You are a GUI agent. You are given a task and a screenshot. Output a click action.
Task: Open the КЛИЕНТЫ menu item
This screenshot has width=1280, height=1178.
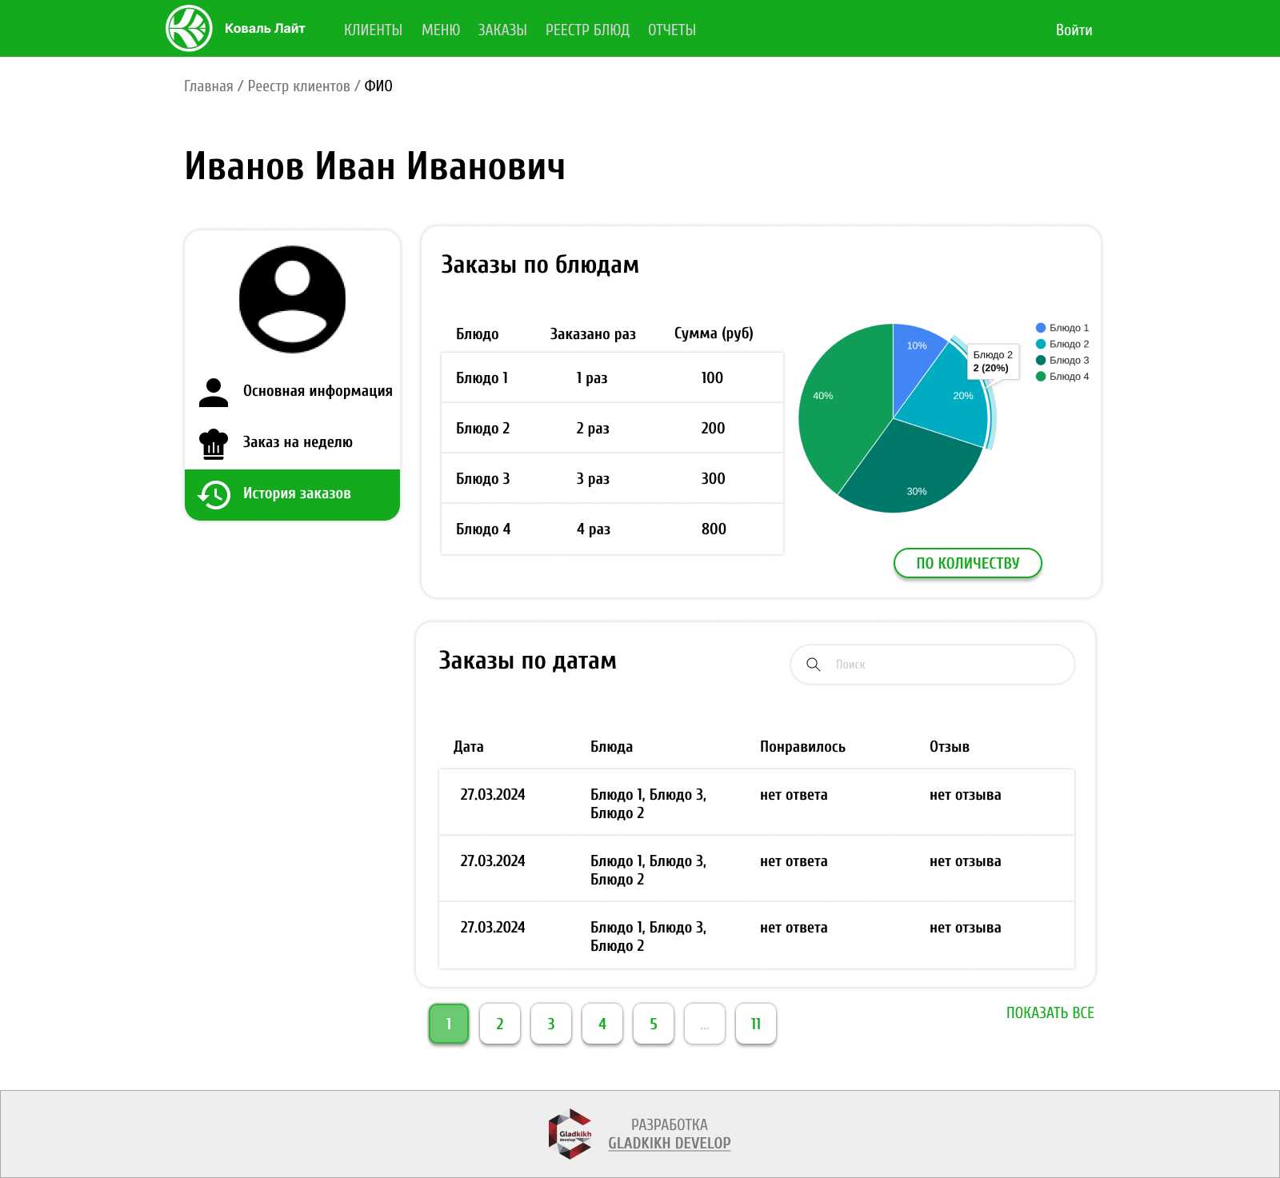(x=373, y=30)
